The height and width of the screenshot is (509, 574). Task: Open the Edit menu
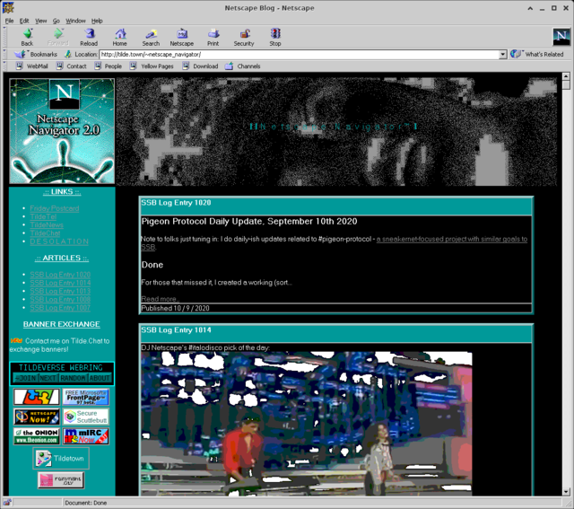tap(24, 21)
